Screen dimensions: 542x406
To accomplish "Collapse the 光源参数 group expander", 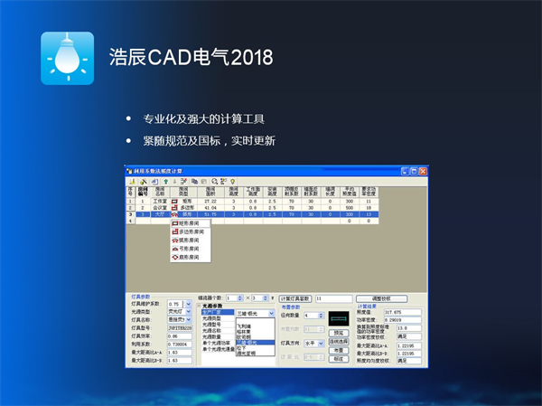I will (x=199, y=306).
